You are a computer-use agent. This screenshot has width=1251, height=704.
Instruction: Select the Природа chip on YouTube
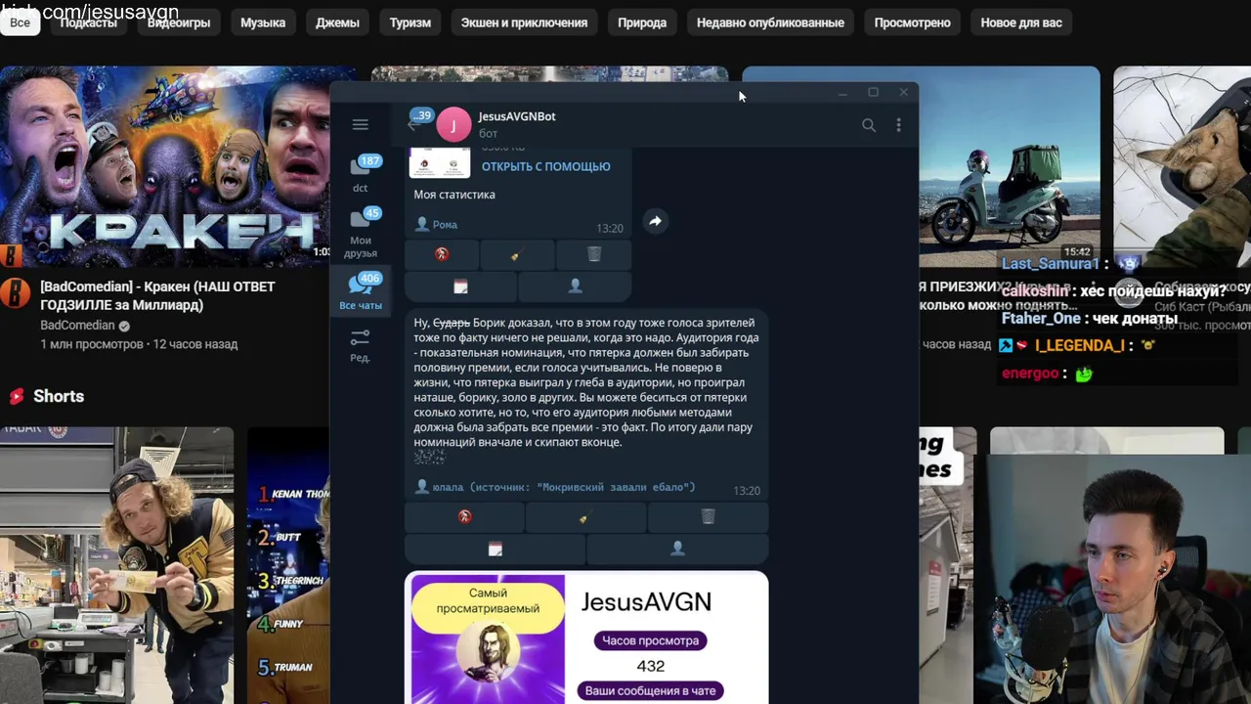[642, 22]
